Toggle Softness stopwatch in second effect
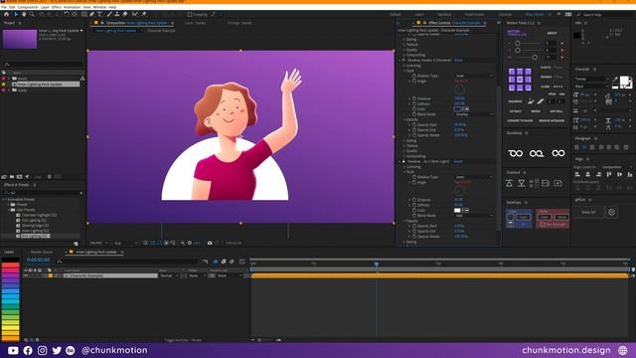The image size is (636, 358). [414, 205]
